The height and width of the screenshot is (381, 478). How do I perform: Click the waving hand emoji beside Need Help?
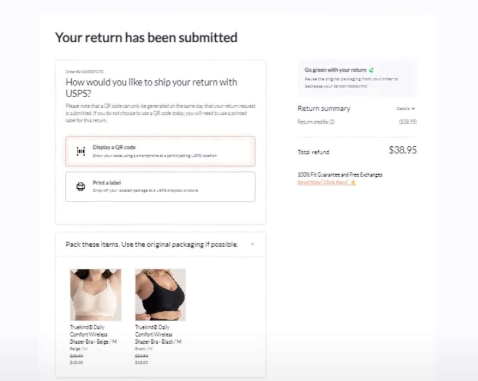pyautogui.click(x=353, y=182)
